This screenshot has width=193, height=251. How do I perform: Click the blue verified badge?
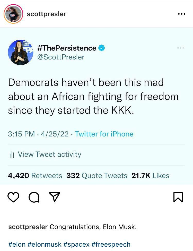click(102, 48)
